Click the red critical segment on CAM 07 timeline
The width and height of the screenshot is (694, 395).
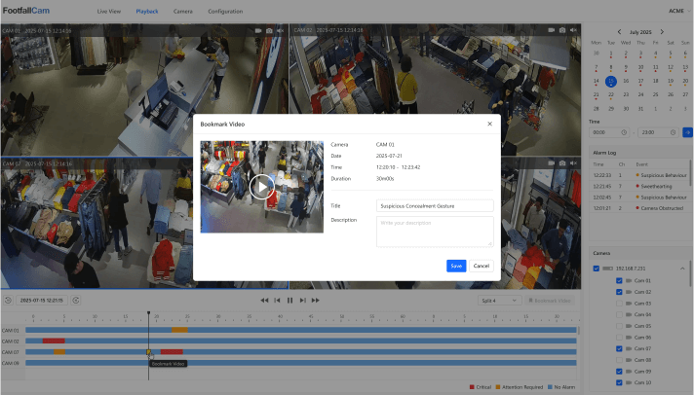pos(172,352)
